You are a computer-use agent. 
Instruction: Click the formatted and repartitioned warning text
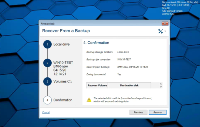coord(122,100)
